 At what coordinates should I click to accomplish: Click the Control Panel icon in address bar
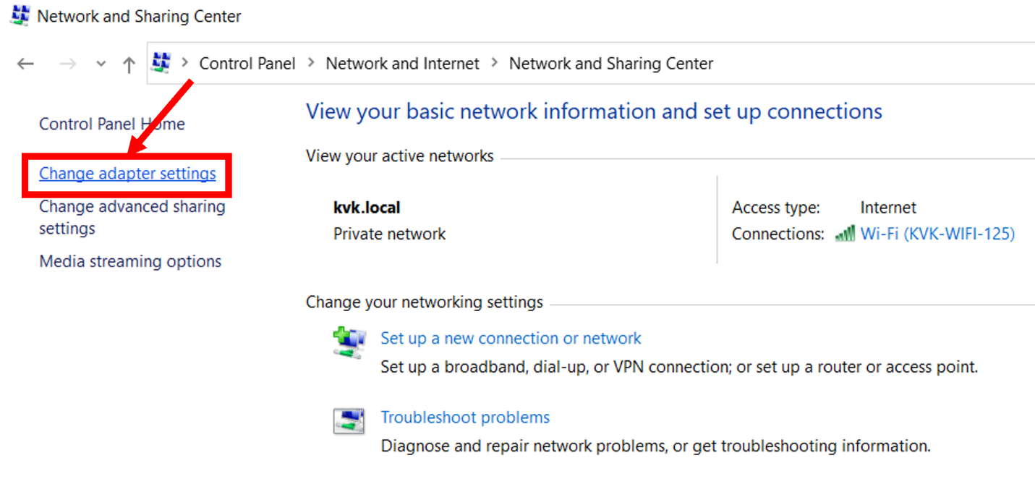coord(161,64)
